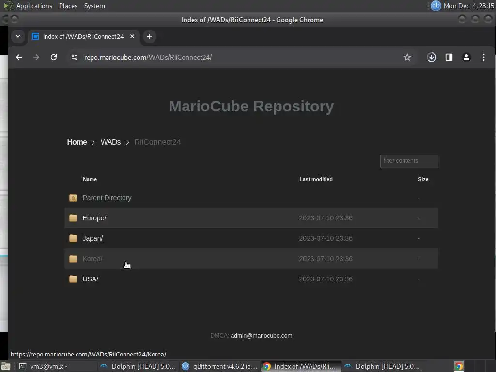This screenshot has height=372, width=496.
Task: Open the Korea/ folder
Action: coord(93,259)
